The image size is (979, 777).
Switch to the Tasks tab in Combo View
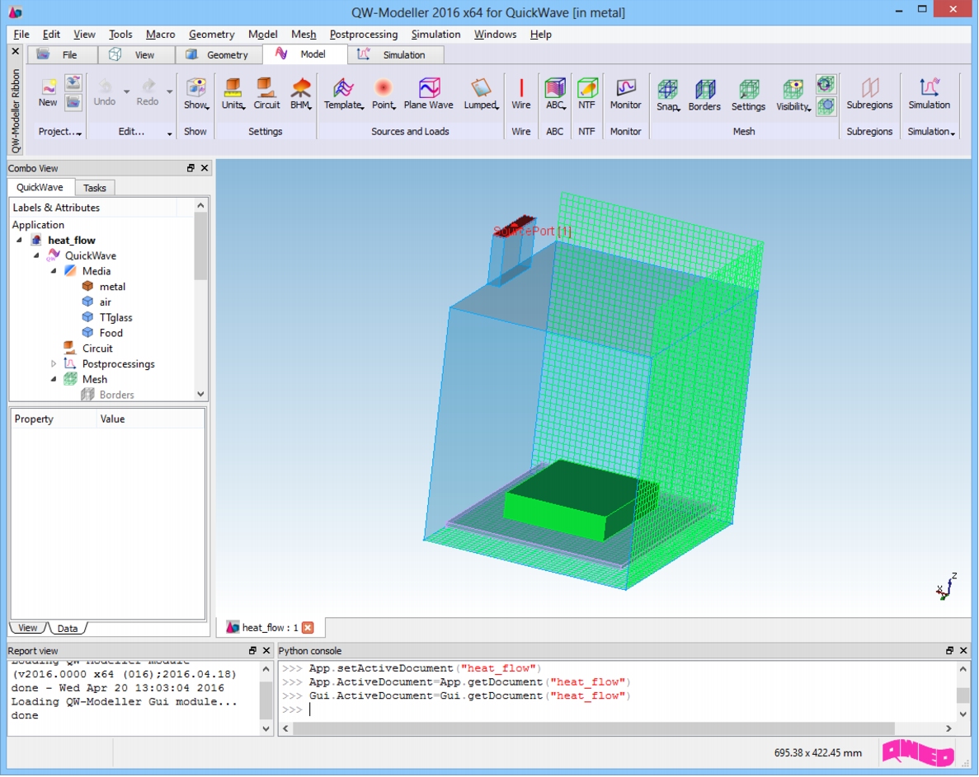pyautogui.click(x=94, y=188)
